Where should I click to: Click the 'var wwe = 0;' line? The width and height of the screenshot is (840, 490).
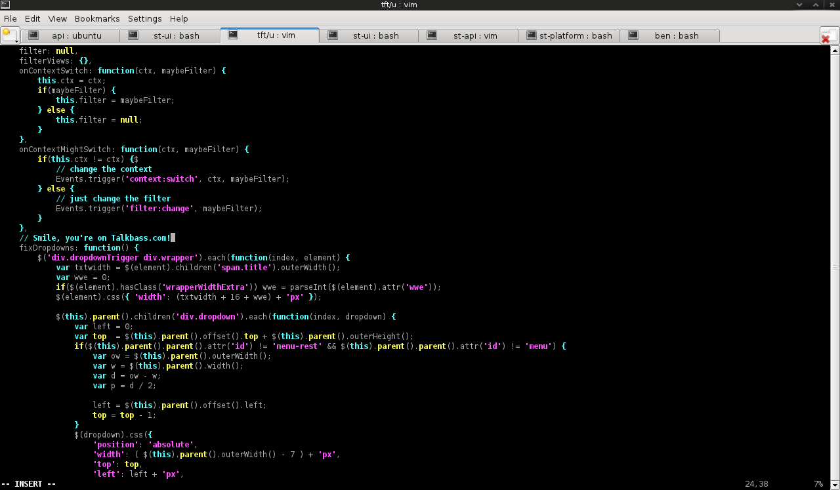coord(83,277)
